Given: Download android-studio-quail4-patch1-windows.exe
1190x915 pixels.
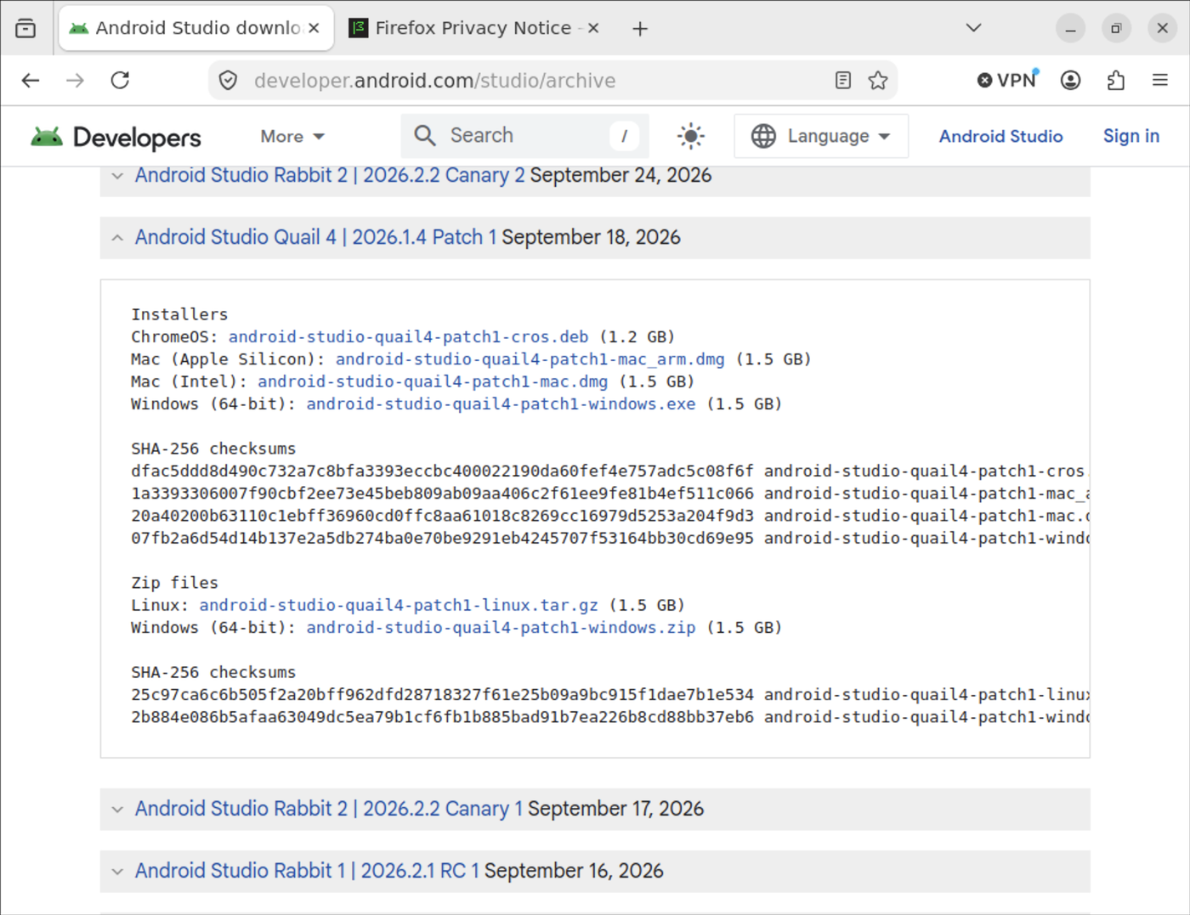Looking at the screenshot, I should [501, 404].
